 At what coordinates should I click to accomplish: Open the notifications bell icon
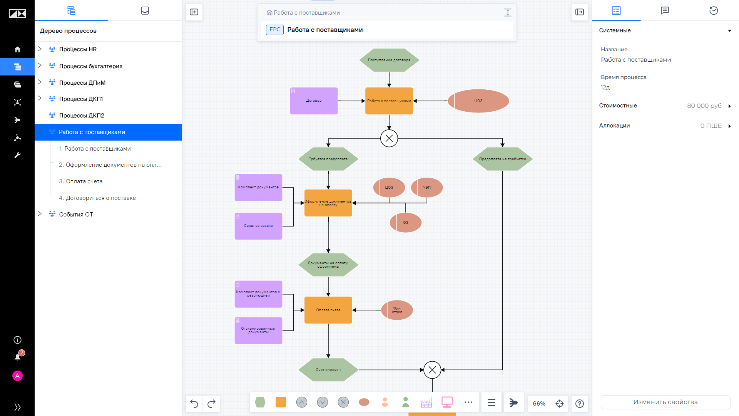[17, 357]
